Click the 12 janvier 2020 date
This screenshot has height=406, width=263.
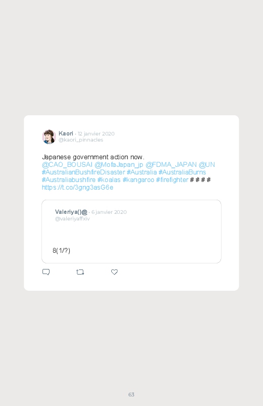point(96,133)
